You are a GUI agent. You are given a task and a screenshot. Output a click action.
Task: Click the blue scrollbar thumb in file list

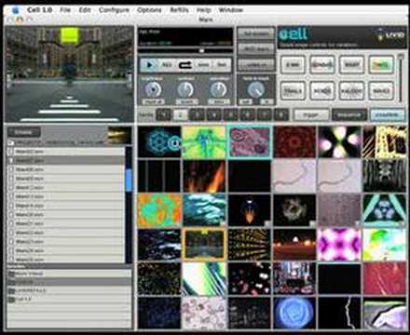[129, 181]
